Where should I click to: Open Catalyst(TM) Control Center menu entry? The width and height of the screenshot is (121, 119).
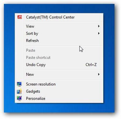pyautogui.click(x=50, y=17)
